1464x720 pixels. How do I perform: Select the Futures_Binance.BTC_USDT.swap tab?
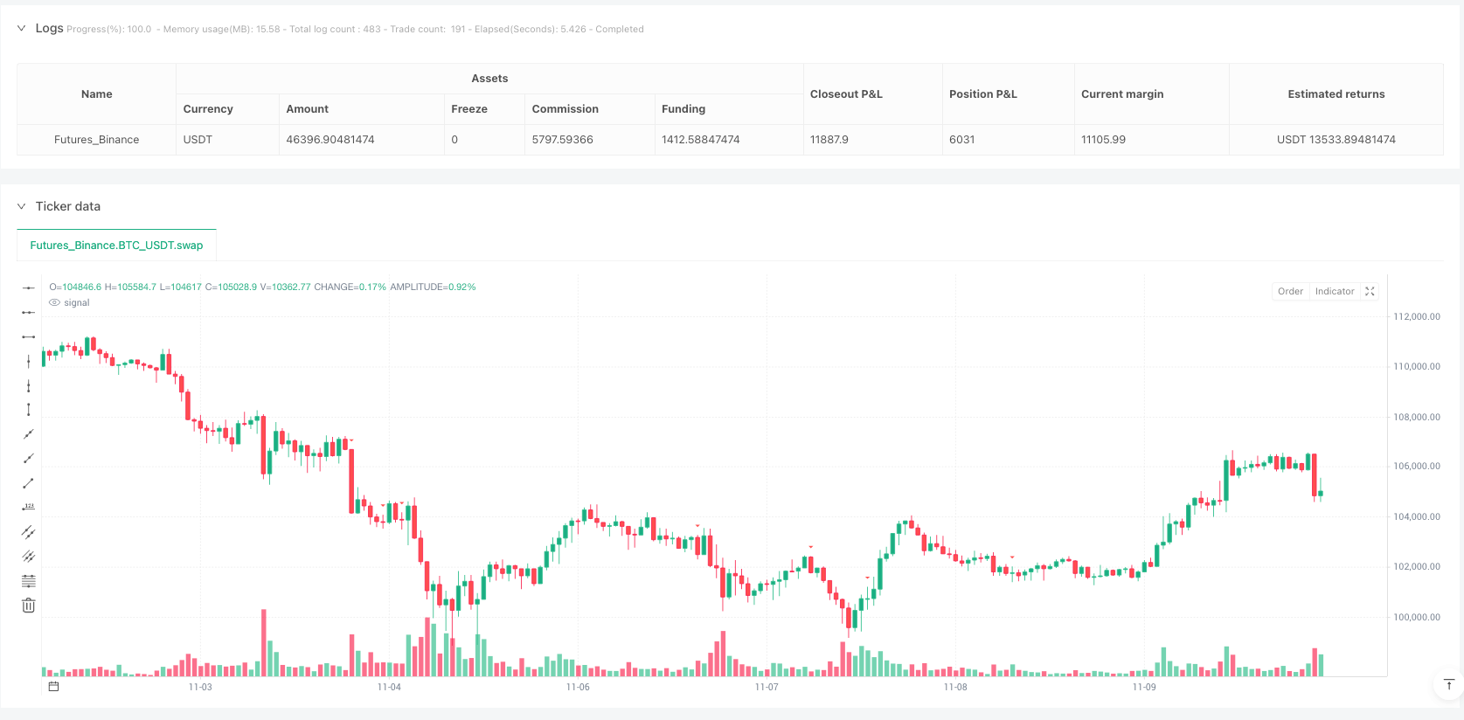click(116, 246)
